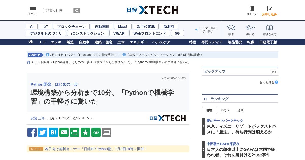This screenshot has width=305, height=160.
Task: Open ranking article 日本人の想像以上にGAFA
Action: [x=241, y=152]
